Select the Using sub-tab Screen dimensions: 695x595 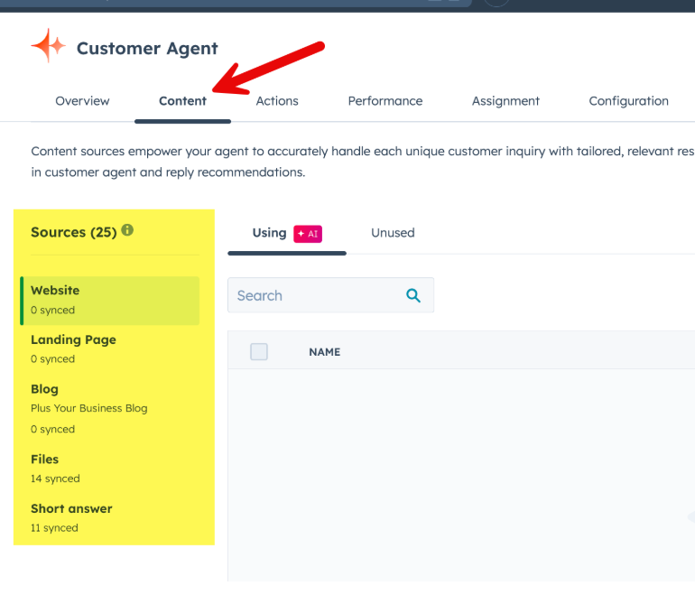[x=269, y=233]
